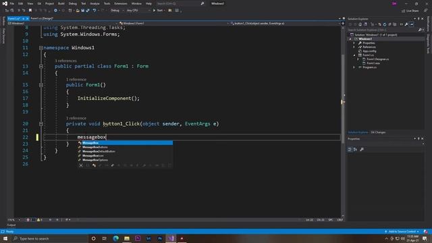Click the Output panel label
The height and width of the screenshot is (243, 432).
click(11, 225)
